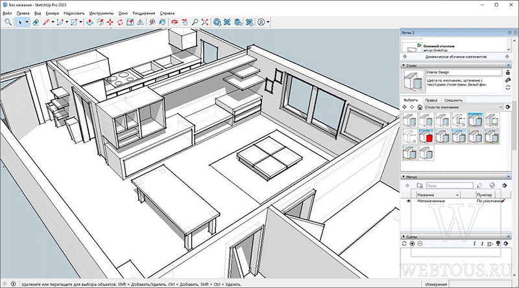Activate the Orbit camera tool
The image size is (519, 288).
175,22
